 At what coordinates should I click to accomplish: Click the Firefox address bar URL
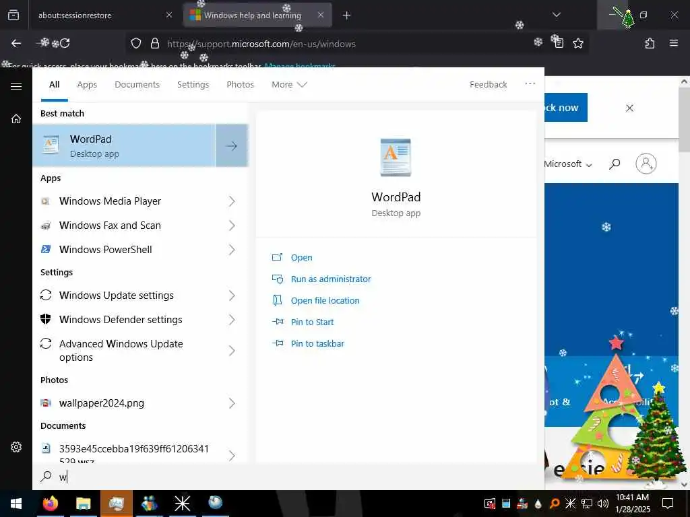[x=261, y=44]
